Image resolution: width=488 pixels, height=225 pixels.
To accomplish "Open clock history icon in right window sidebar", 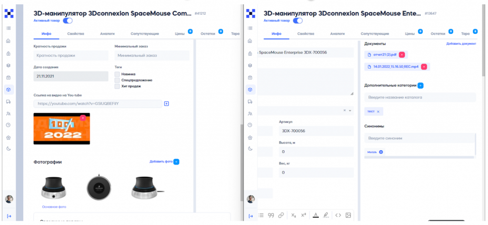I will tap(250, 125).
